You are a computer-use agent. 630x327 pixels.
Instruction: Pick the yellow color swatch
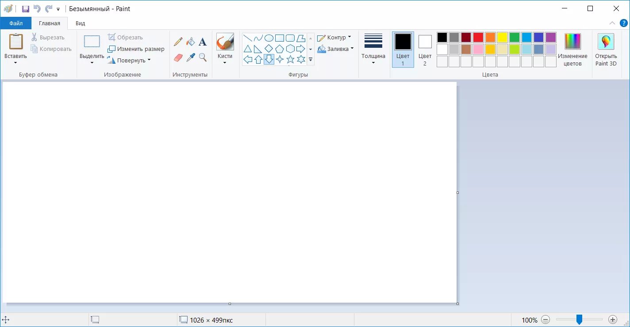[502, 37]
